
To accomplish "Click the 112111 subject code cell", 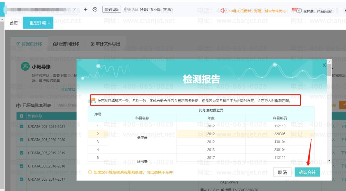I will click(x=280, y=158).
